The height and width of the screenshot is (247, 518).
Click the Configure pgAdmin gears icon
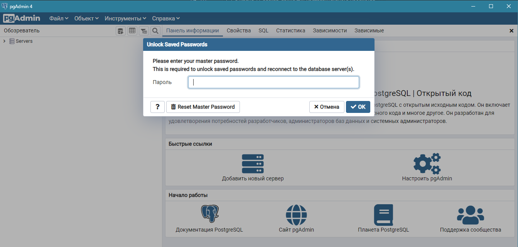(x=427, y=164)
